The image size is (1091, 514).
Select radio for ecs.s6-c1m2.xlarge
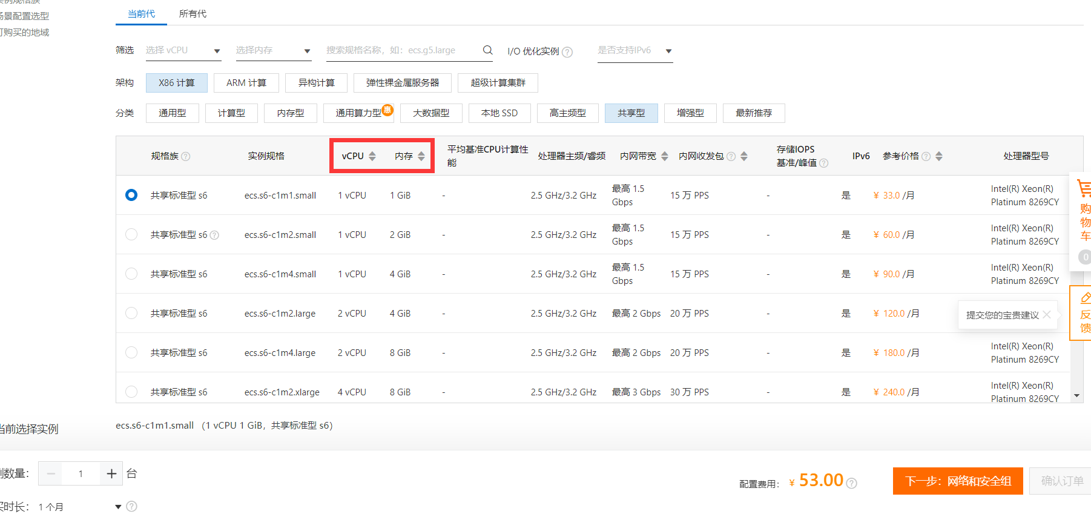coord(131,392)
